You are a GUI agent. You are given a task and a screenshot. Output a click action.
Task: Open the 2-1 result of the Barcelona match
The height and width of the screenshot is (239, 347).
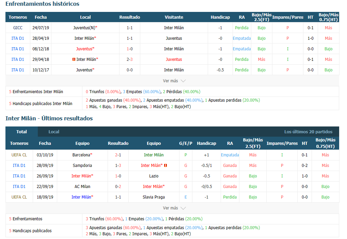tap(118, 155)
